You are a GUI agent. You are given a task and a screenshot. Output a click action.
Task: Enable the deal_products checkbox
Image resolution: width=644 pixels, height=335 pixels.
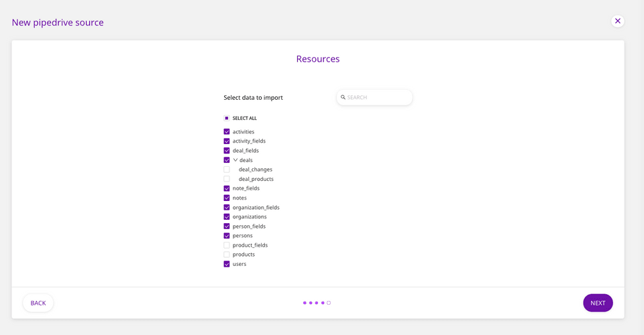coord(227,179)
